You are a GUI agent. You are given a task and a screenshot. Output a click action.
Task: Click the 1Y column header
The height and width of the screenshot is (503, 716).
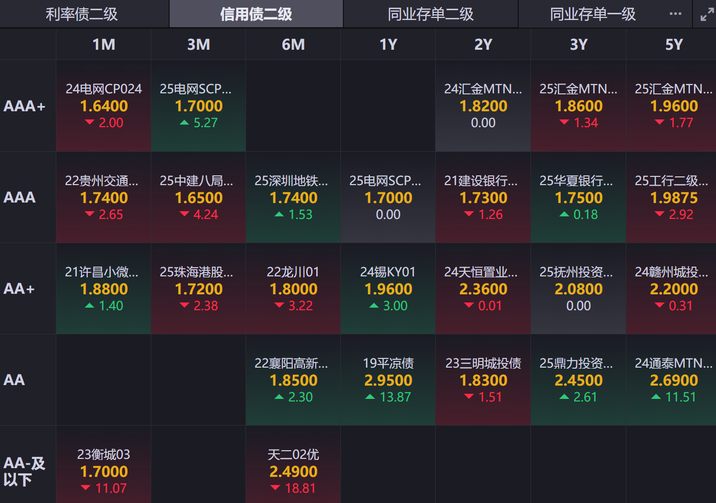388,45
